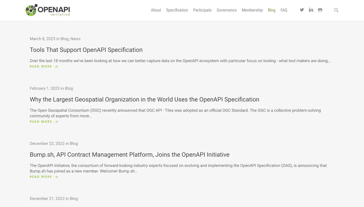Open the search magnifier icon
This screenshot has width=364, height=207.
[336, 10]
